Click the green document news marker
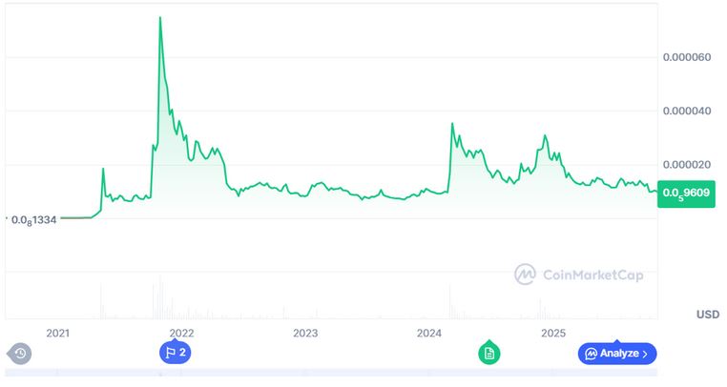The image size is (727, 387). 488,353
